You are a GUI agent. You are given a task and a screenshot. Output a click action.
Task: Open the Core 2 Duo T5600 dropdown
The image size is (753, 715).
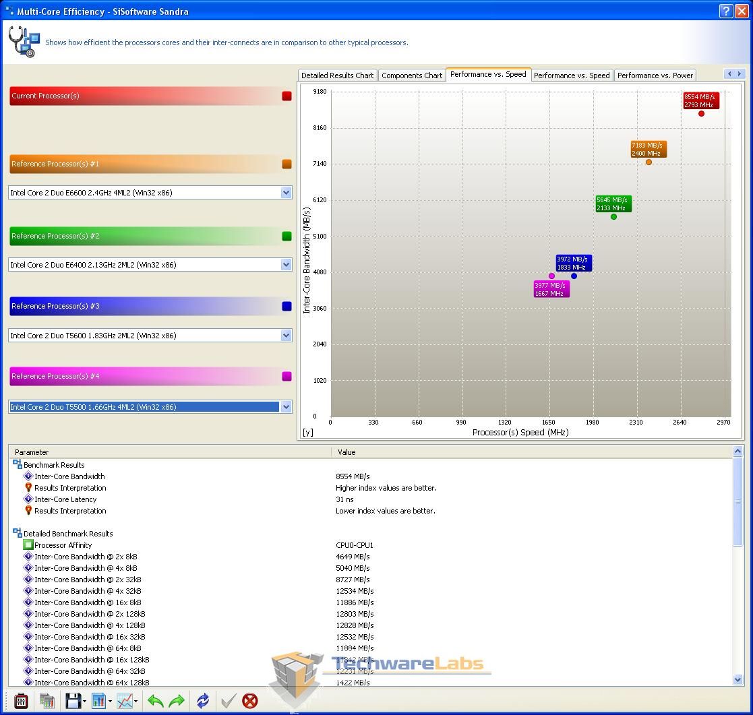(286, 336)
